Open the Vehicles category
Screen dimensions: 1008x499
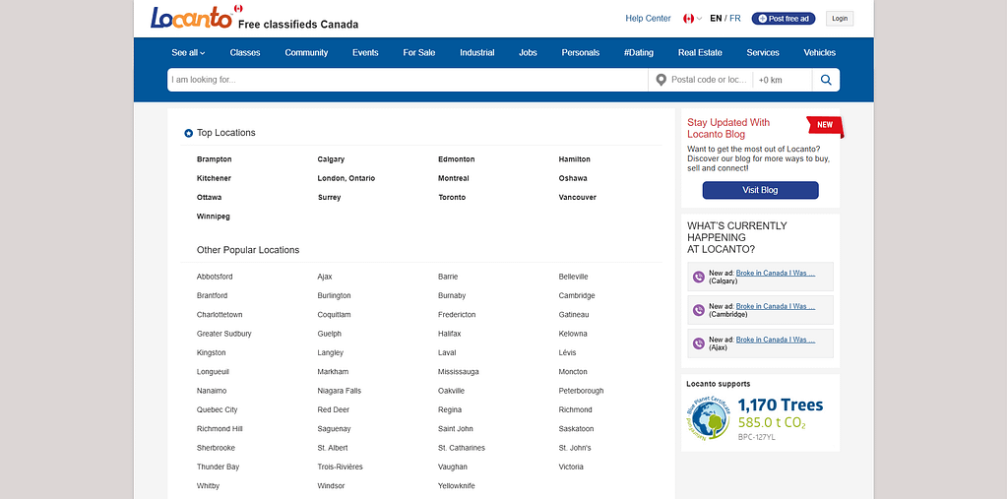(x=820, y=53)
